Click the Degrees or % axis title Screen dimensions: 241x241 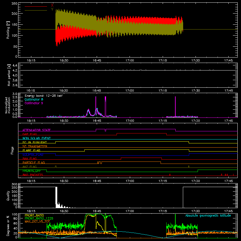click(8, 226)
